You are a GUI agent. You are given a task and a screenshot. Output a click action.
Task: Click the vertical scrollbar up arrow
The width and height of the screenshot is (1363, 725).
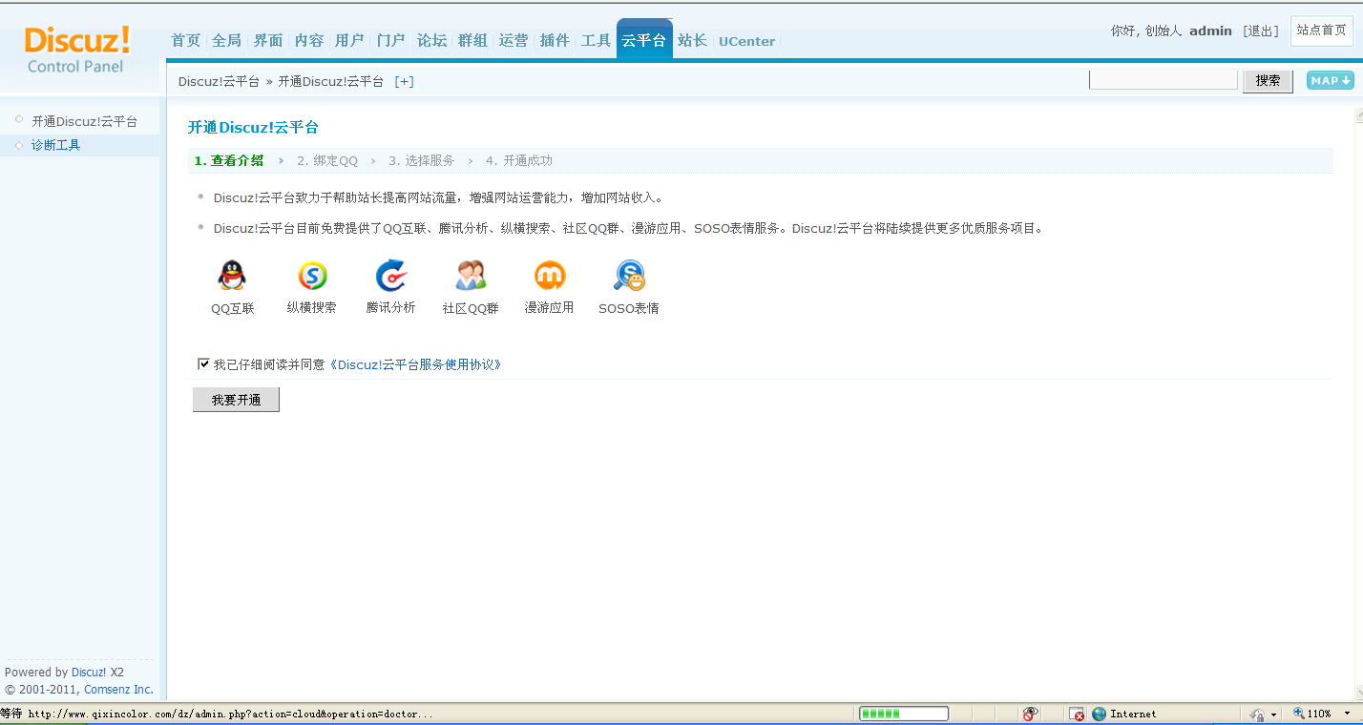(x=1358, y=114)
